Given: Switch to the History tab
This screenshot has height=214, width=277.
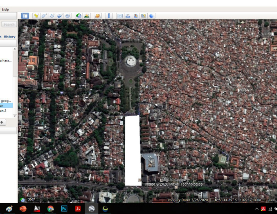Looking at the screenshot, I should (10, 37).
